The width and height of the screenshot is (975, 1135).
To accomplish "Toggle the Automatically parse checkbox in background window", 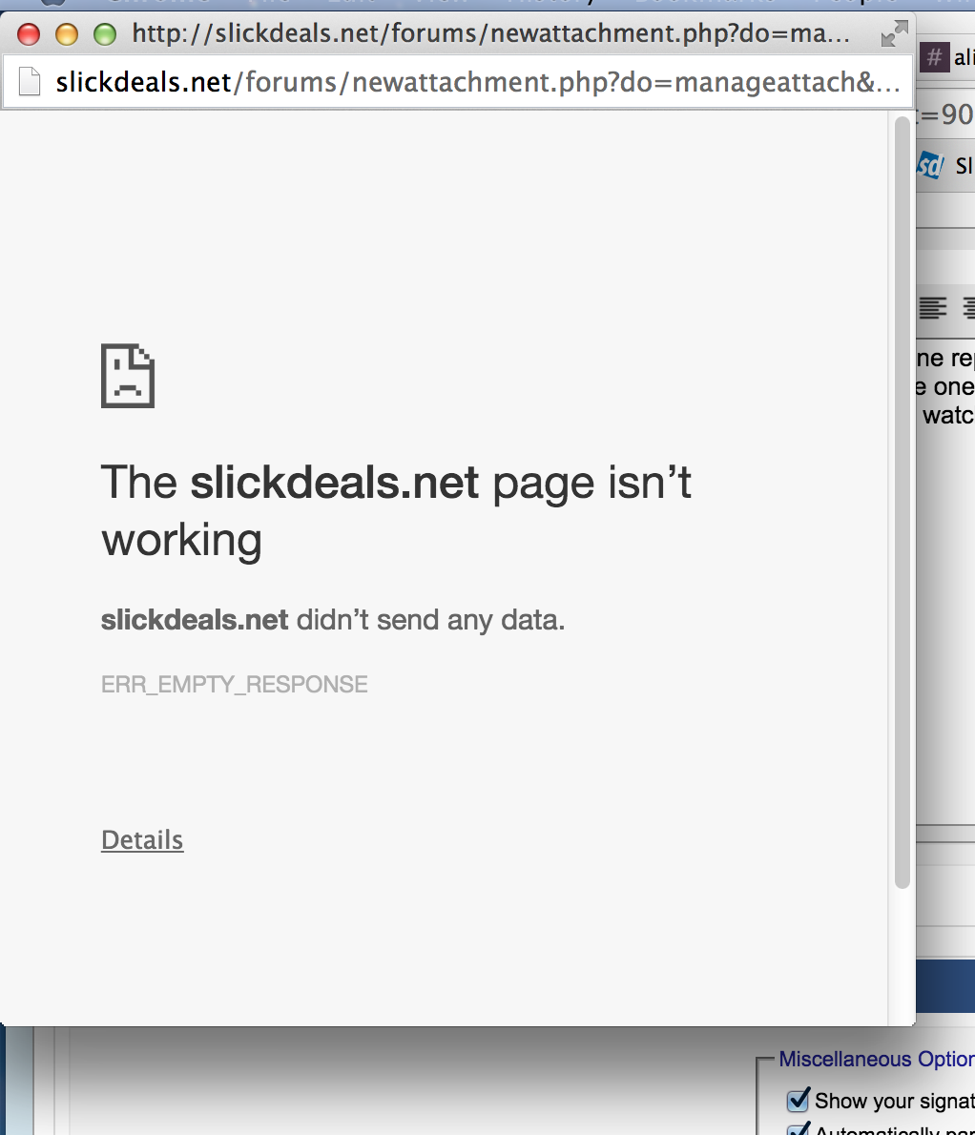I will click(x=798, y=1129).
